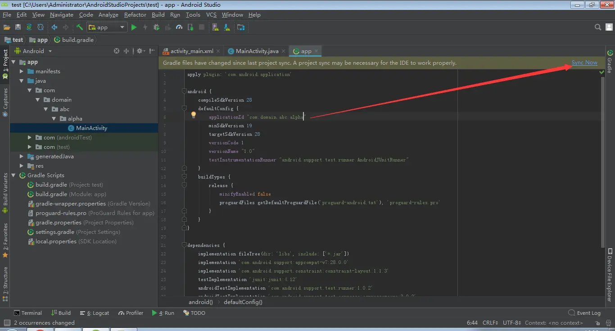
Task: Open the Analyze menu
Action: pyautogui.click(x=108, y=15)
